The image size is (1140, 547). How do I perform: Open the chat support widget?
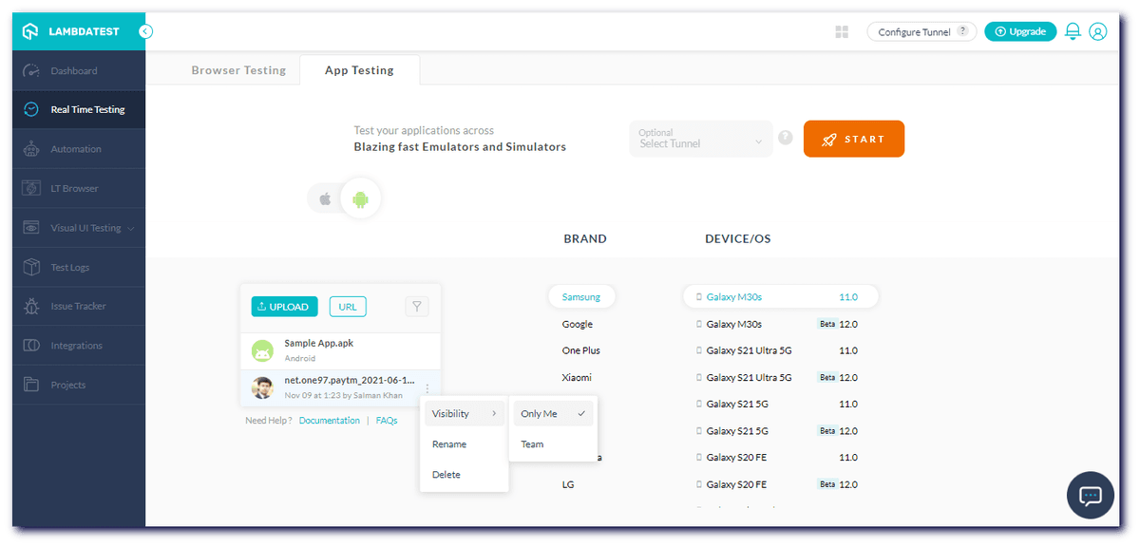click(1090, 495)
